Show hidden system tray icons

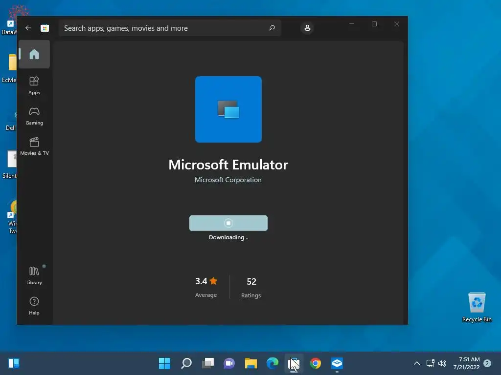tap(417, 363)
